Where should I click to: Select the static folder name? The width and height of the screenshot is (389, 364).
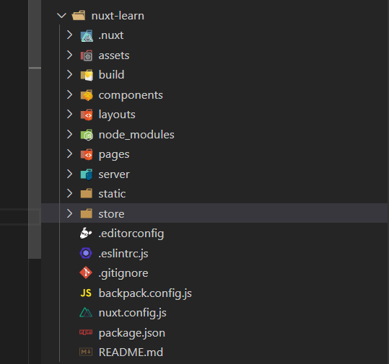pyautogui.click(x=112, y=194)
